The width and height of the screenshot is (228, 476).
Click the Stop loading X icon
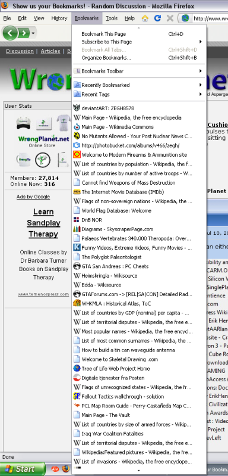tap(170, 18)
